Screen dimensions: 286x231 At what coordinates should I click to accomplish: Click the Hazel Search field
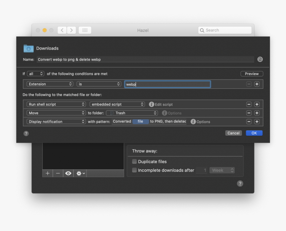[x=225, y=30]
